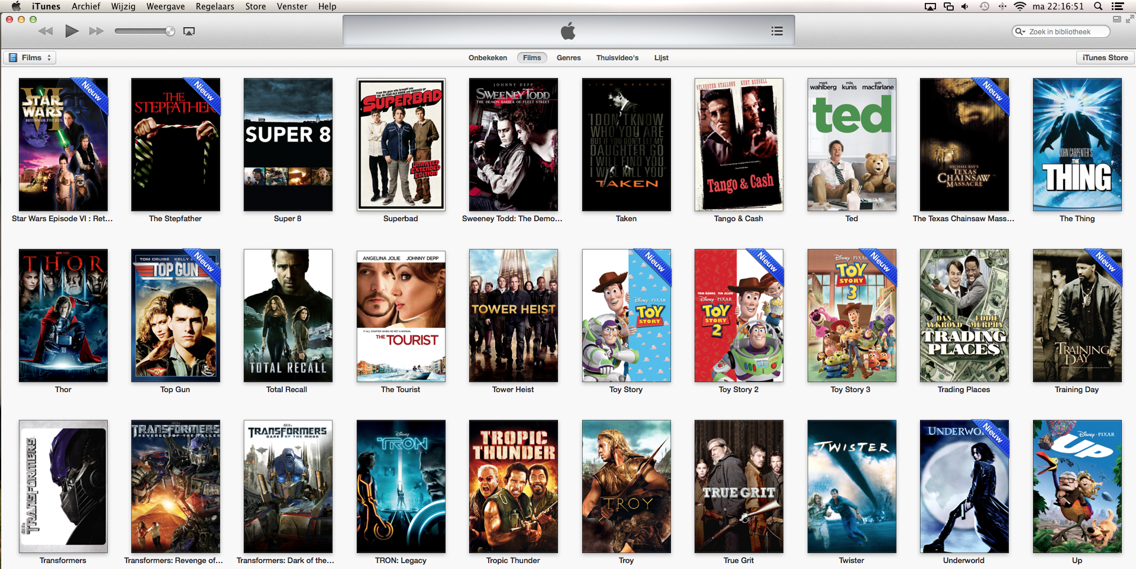This screenshot has width=1136, height=569.
Task: Adjust the volume slider knob
Action: [x=170, y=31]
